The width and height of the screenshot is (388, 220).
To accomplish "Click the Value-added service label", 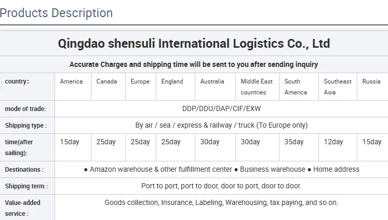I will (22, 208).
